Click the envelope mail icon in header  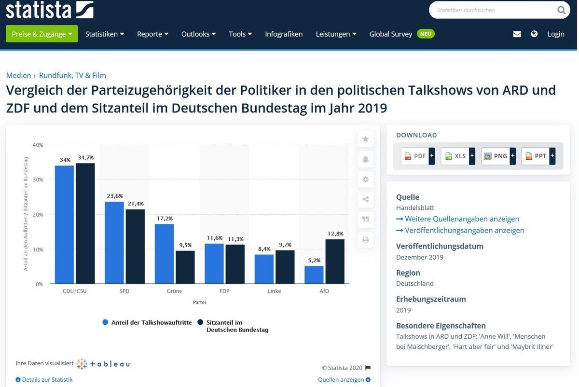pos(517,34)
